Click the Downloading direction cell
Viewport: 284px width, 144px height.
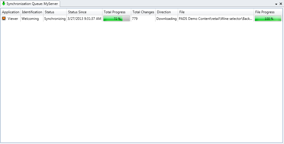[167, 18]
